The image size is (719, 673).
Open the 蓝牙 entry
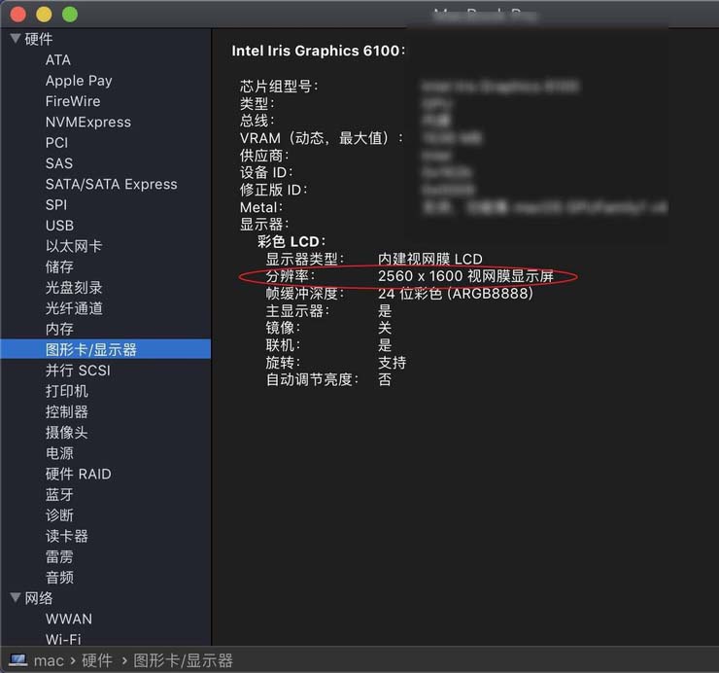point(59,494)
